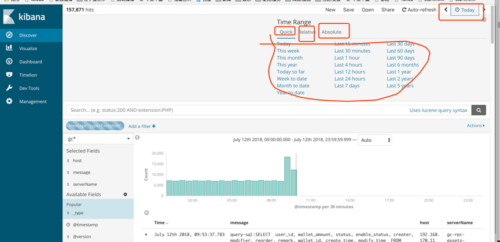
Task: Select 'Last 15 minutes' time range
Action: click(352, 44)
